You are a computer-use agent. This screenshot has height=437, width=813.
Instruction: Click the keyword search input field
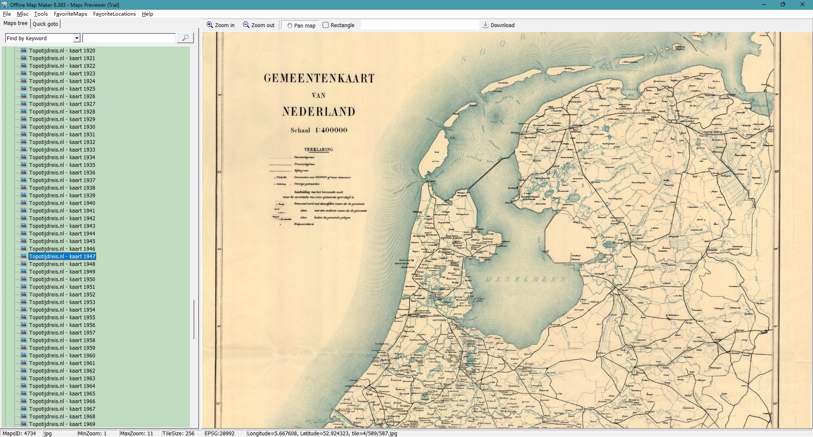point(129,38)
